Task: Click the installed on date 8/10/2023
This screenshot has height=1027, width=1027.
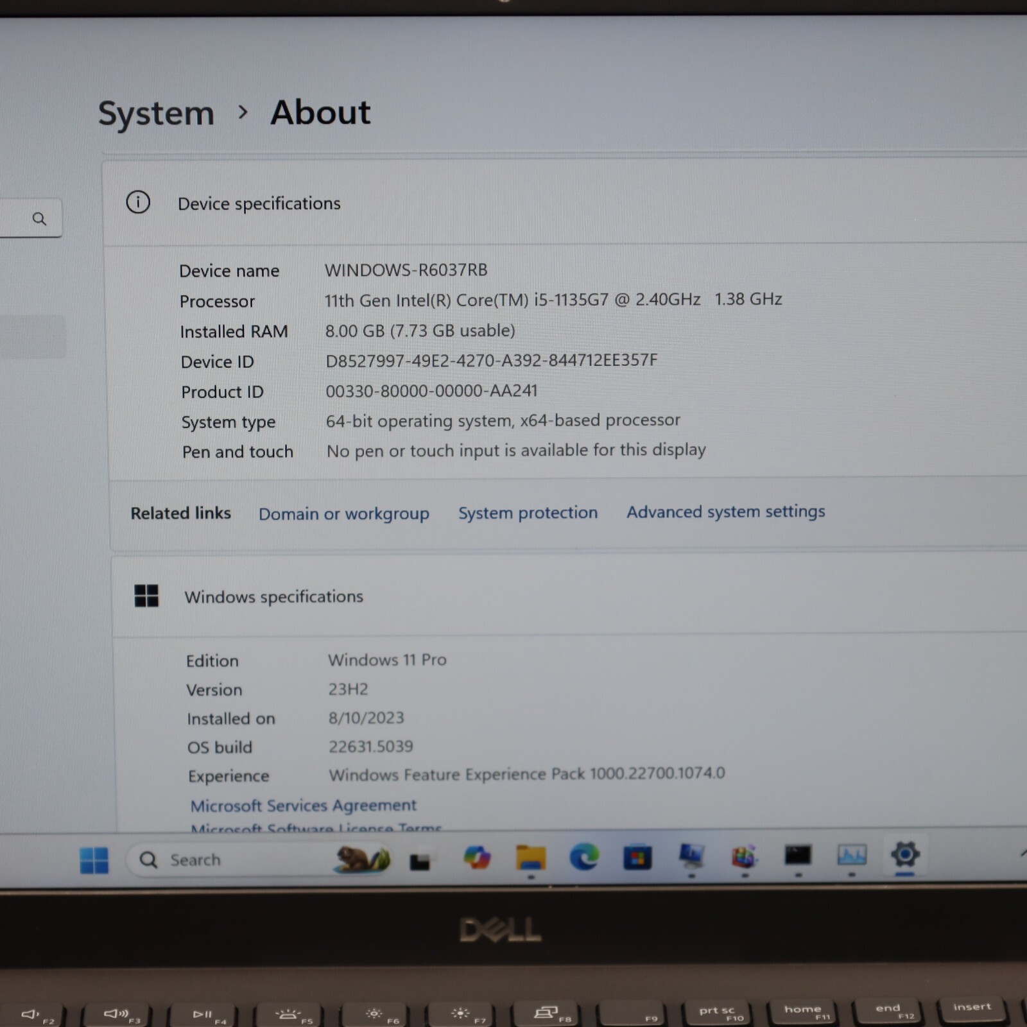Action: 366,718
